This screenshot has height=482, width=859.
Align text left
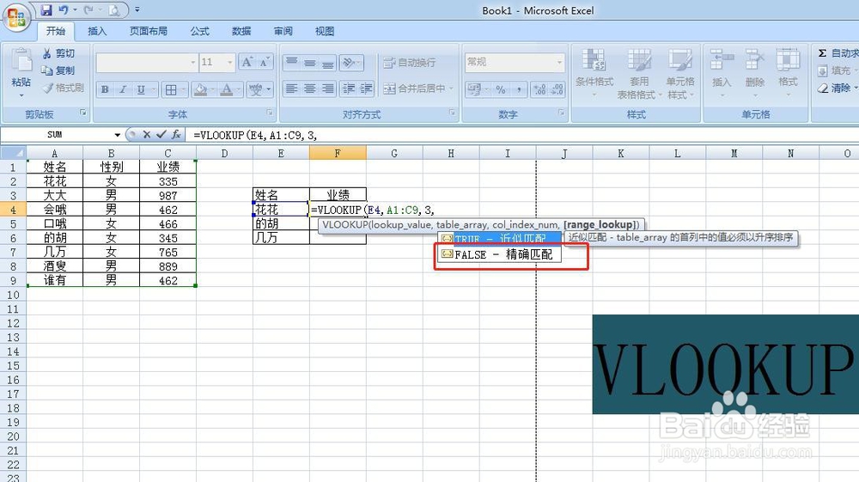291,88
